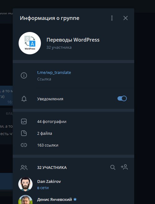Open the Переводы WordPress group avatar

pyautogui.click(x=30, y=43)
